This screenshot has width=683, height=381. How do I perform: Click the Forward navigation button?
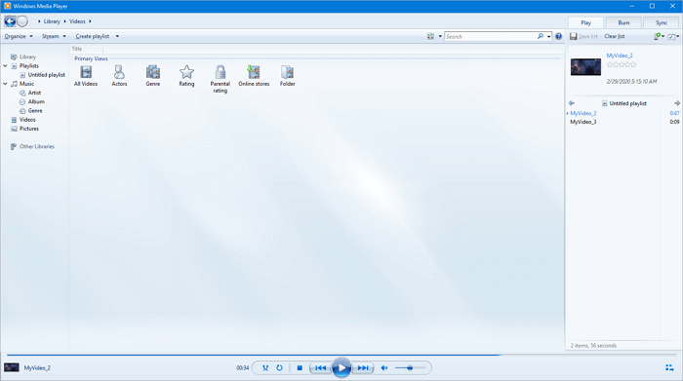[x=22, y=20]
